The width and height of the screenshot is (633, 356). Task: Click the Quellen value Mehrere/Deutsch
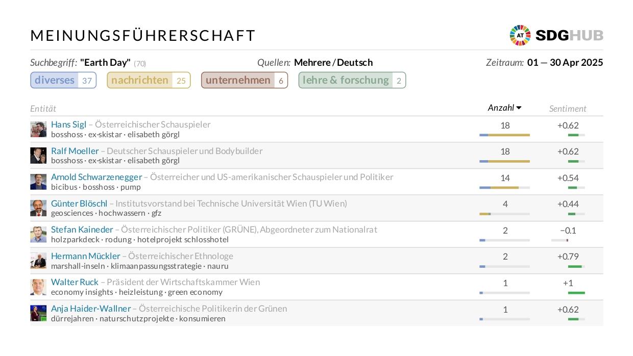(x=333, y=62)
